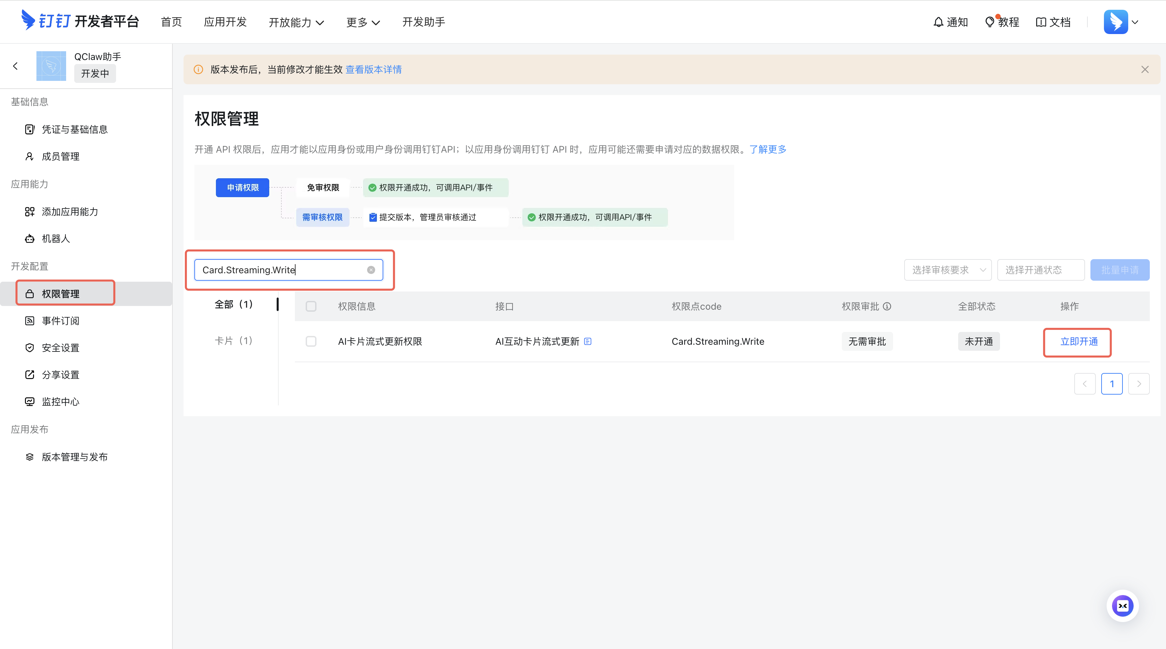Viewport: 1166px width, 649px height.
Task: Check the AI卡片流式更新权限 row checkbox
Action: tap(311, 341)
